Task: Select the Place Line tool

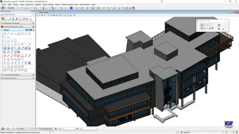Action: [8, 33]
